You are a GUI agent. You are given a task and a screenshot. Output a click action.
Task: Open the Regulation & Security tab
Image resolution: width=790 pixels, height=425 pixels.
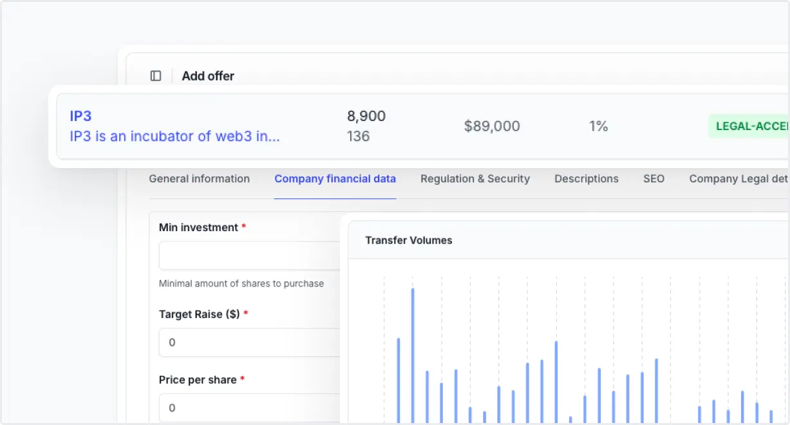tap(475, 179)
